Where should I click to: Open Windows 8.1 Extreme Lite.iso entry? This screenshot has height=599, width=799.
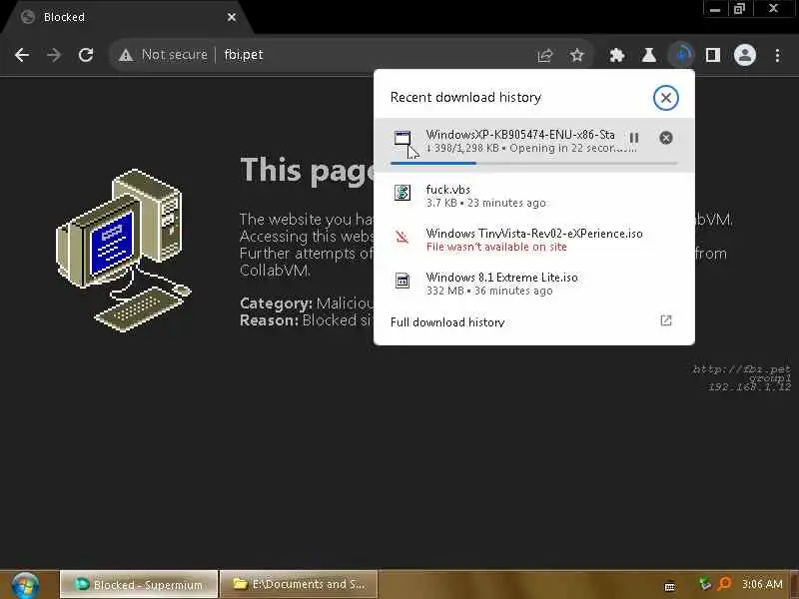533,284
